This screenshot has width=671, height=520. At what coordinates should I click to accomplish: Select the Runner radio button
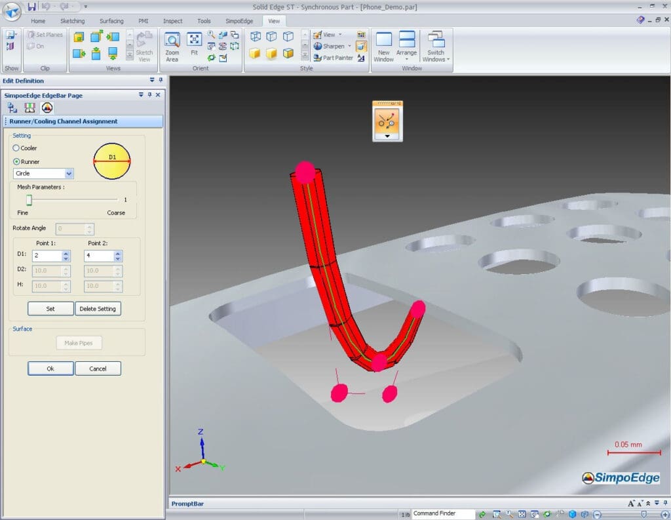[x=17, y=161]
